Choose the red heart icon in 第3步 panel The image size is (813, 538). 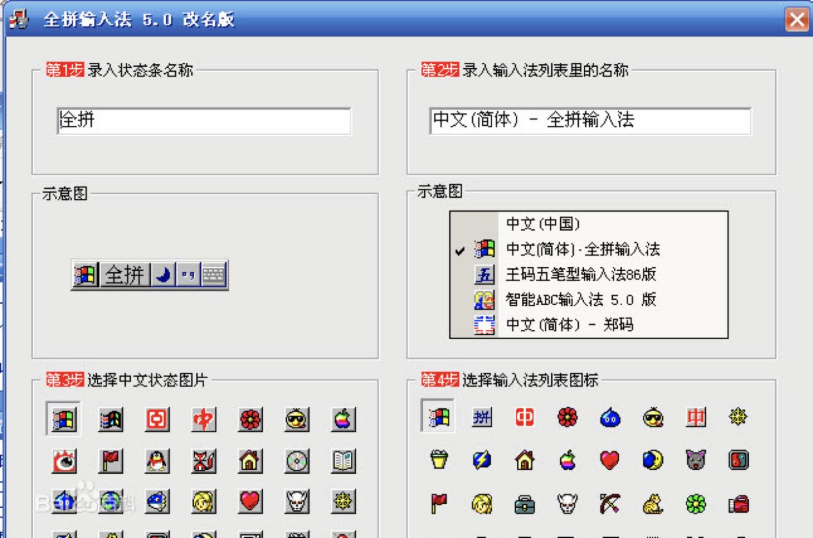pos(250,501)
